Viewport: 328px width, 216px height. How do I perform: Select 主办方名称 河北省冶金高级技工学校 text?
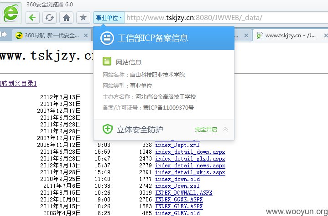click(166, 97)
